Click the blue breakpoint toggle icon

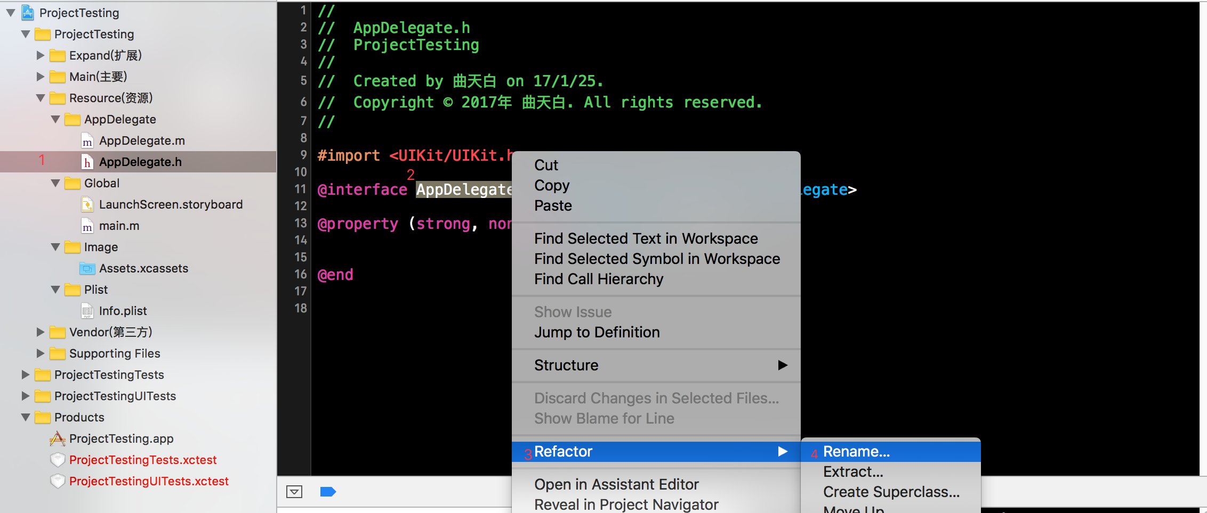click(328, 492)
